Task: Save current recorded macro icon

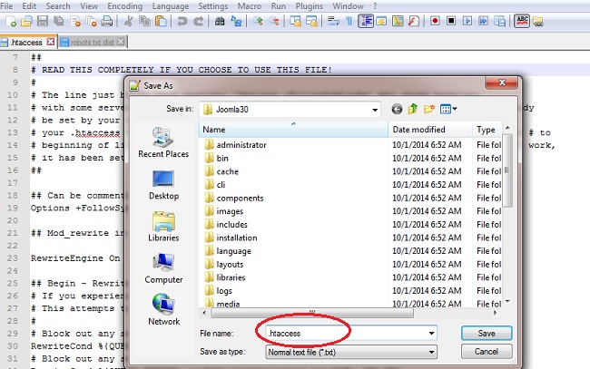Action: pyautogui.click(x=500, y=21)
